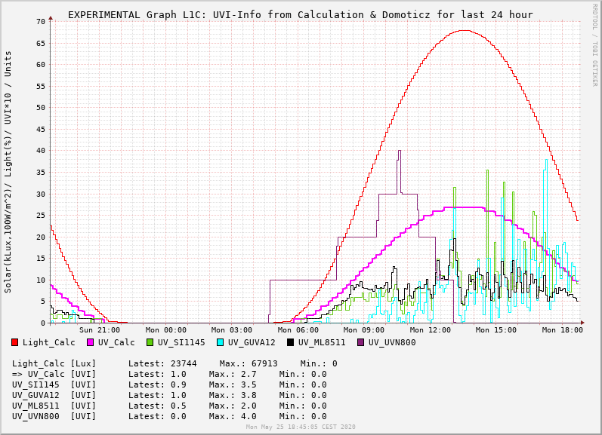
Task: Click the timestamp at the bottom of the graph
Action: pos(300,427)
